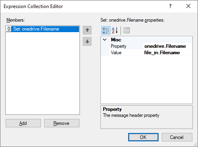Click the Misc category header text
Screen dimensions: 198x147
pyautogui.click(x=116, y=40)
